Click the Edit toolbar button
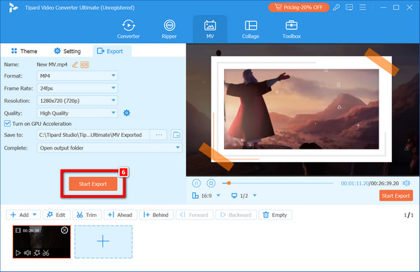The height and width of the screenshot is (272, 420). point(56,215)
